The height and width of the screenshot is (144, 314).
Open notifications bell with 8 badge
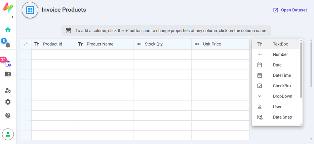pos(8,45)
